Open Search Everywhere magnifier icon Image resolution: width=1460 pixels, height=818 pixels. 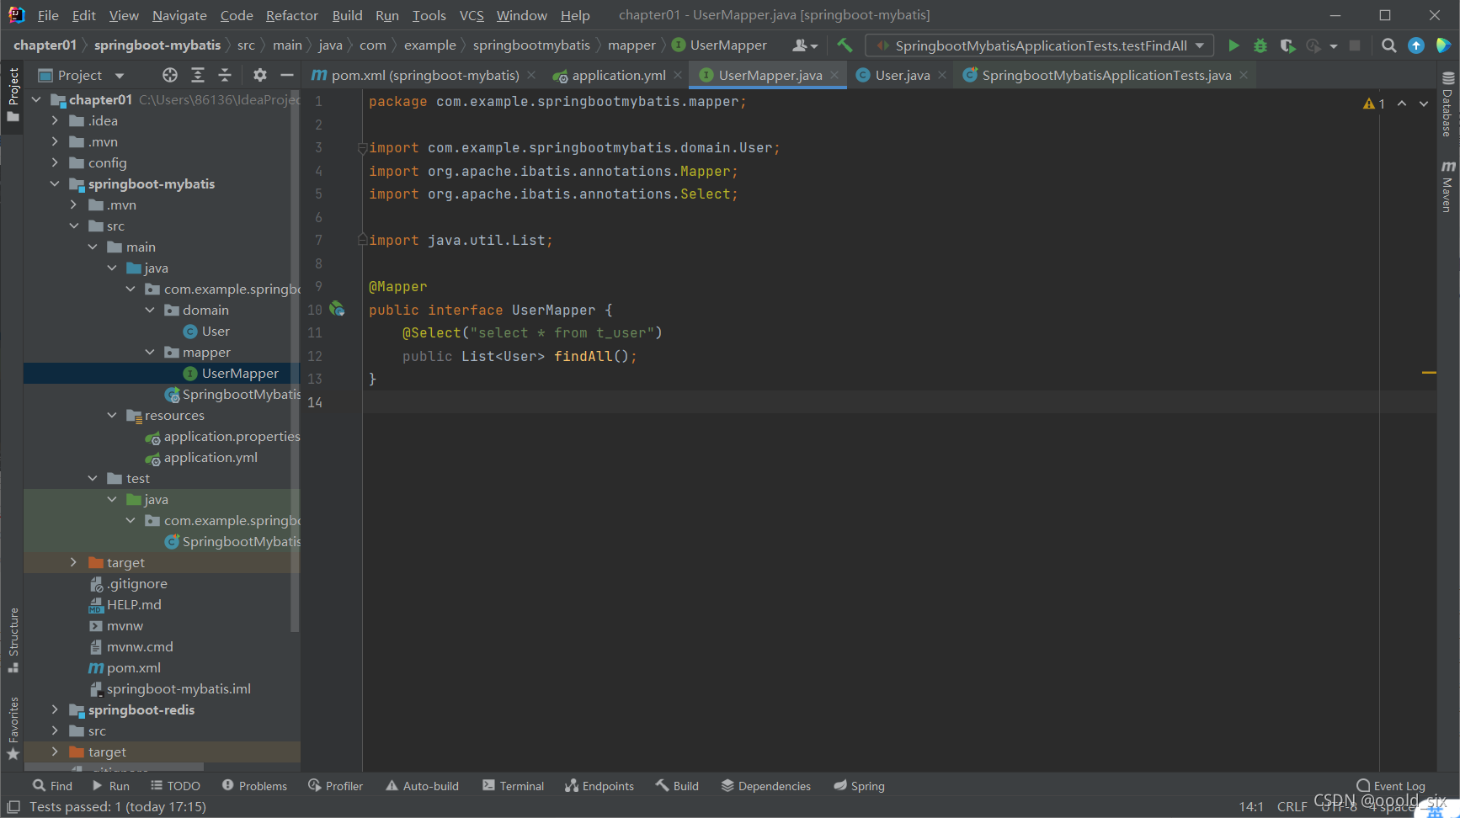coord(1389,45)
